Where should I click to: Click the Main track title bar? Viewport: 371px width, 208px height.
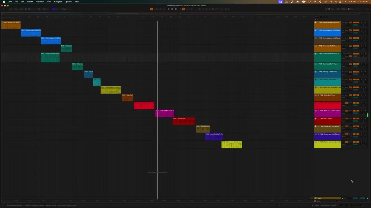click(x=328, y=198)
